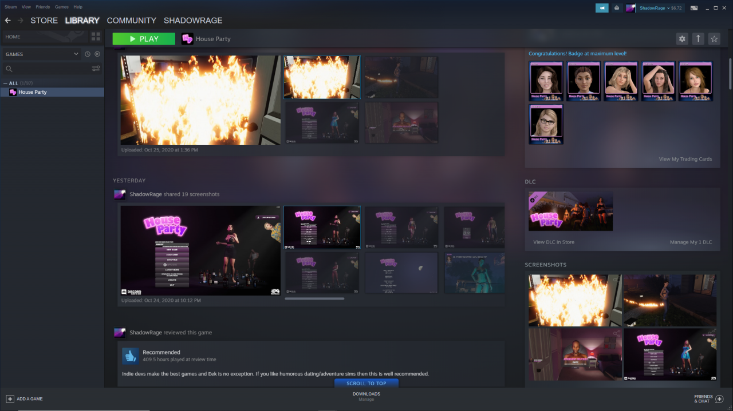Click the screenshots horizontal scrollbar
This screenshot has width=733, height=411.
pos(314,298)
